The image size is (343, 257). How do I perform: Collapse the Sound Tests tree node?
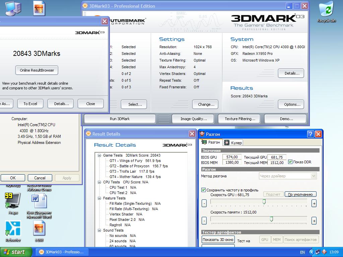click(99, 230)
